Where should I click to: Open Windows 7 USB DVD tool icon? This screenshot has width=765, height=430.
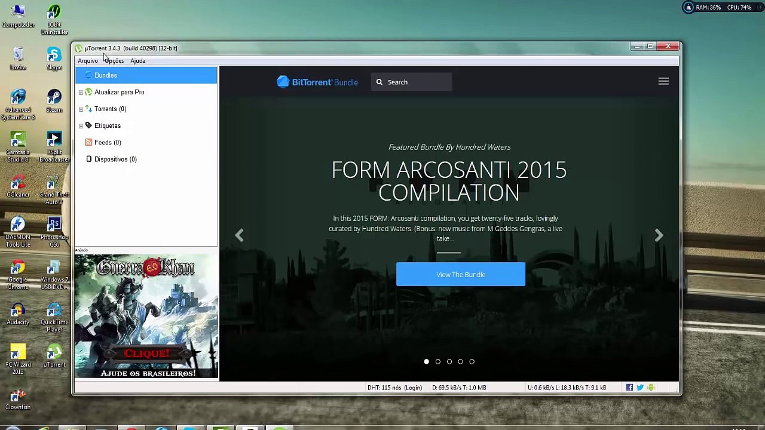pyautogui.click(x=54, y=275)
